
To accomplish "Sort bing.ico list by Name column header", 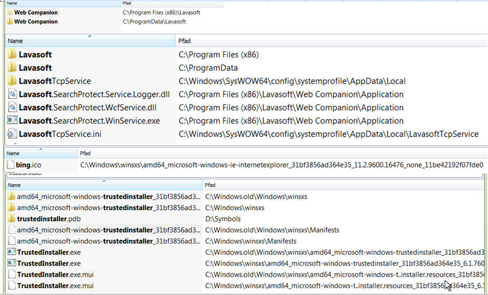I will point(41,153).
